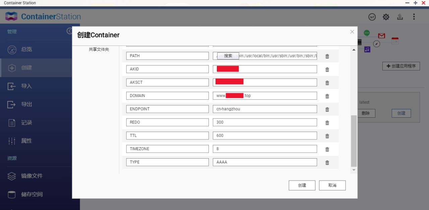Click the 删除 button on image card

coord(365,113)
